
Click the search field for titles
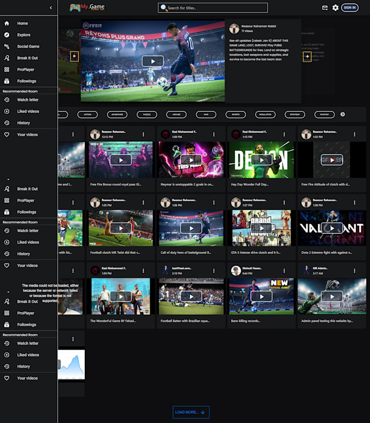pyautogui.click(x=213, y=8)
